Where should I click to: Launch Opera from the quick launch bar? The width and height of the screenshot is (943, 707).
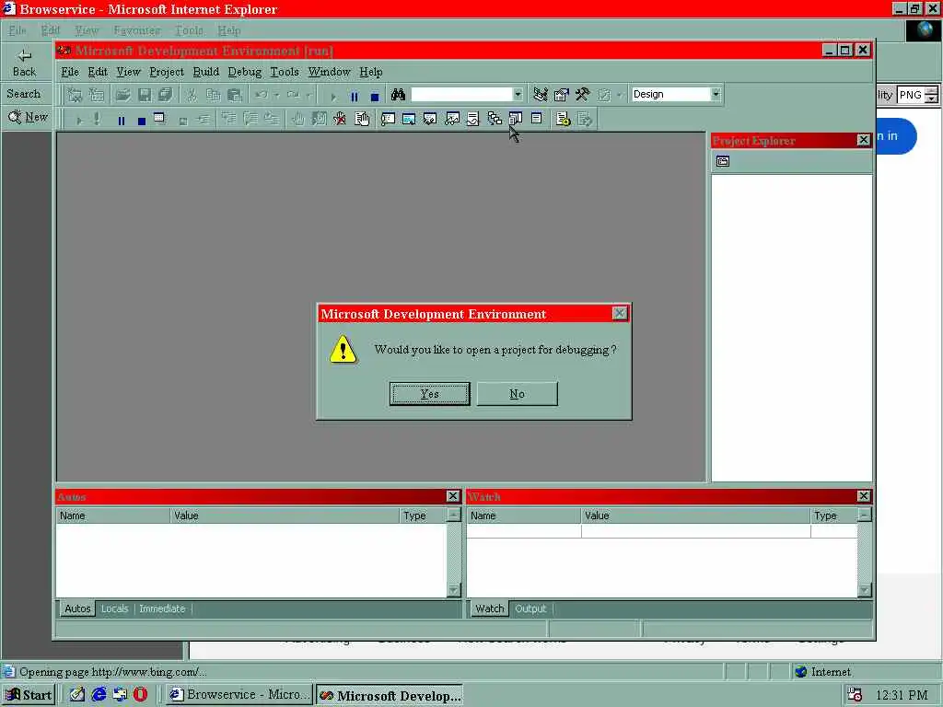click(x=140, y=694)
